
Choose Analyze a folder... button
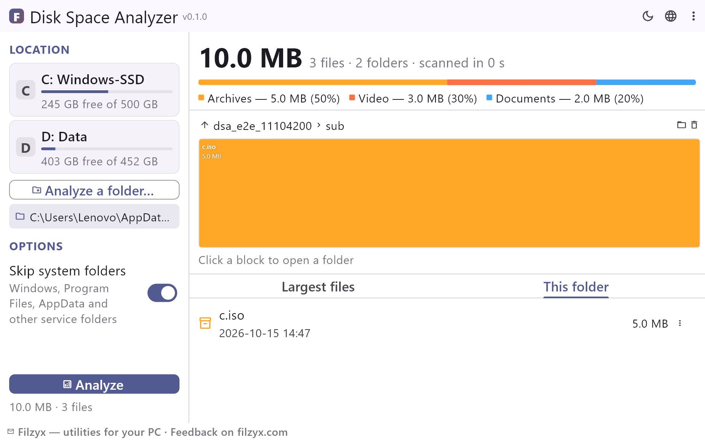click(x=94, y=190)
